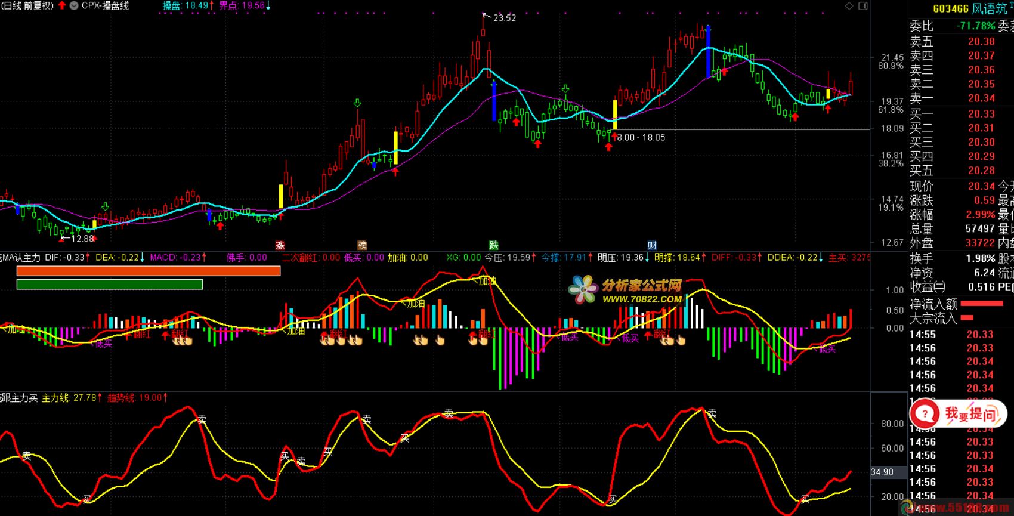The image size is (1014, 516).
Task: Click the 收益 0.516 value
Action: [x=981, y=287]
